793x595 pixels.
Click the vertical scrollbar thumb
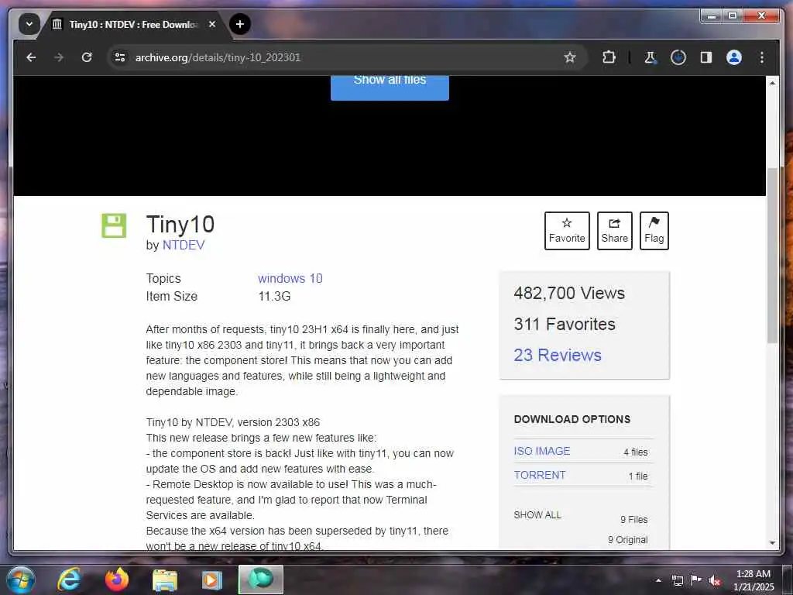[x=772, y=256]
